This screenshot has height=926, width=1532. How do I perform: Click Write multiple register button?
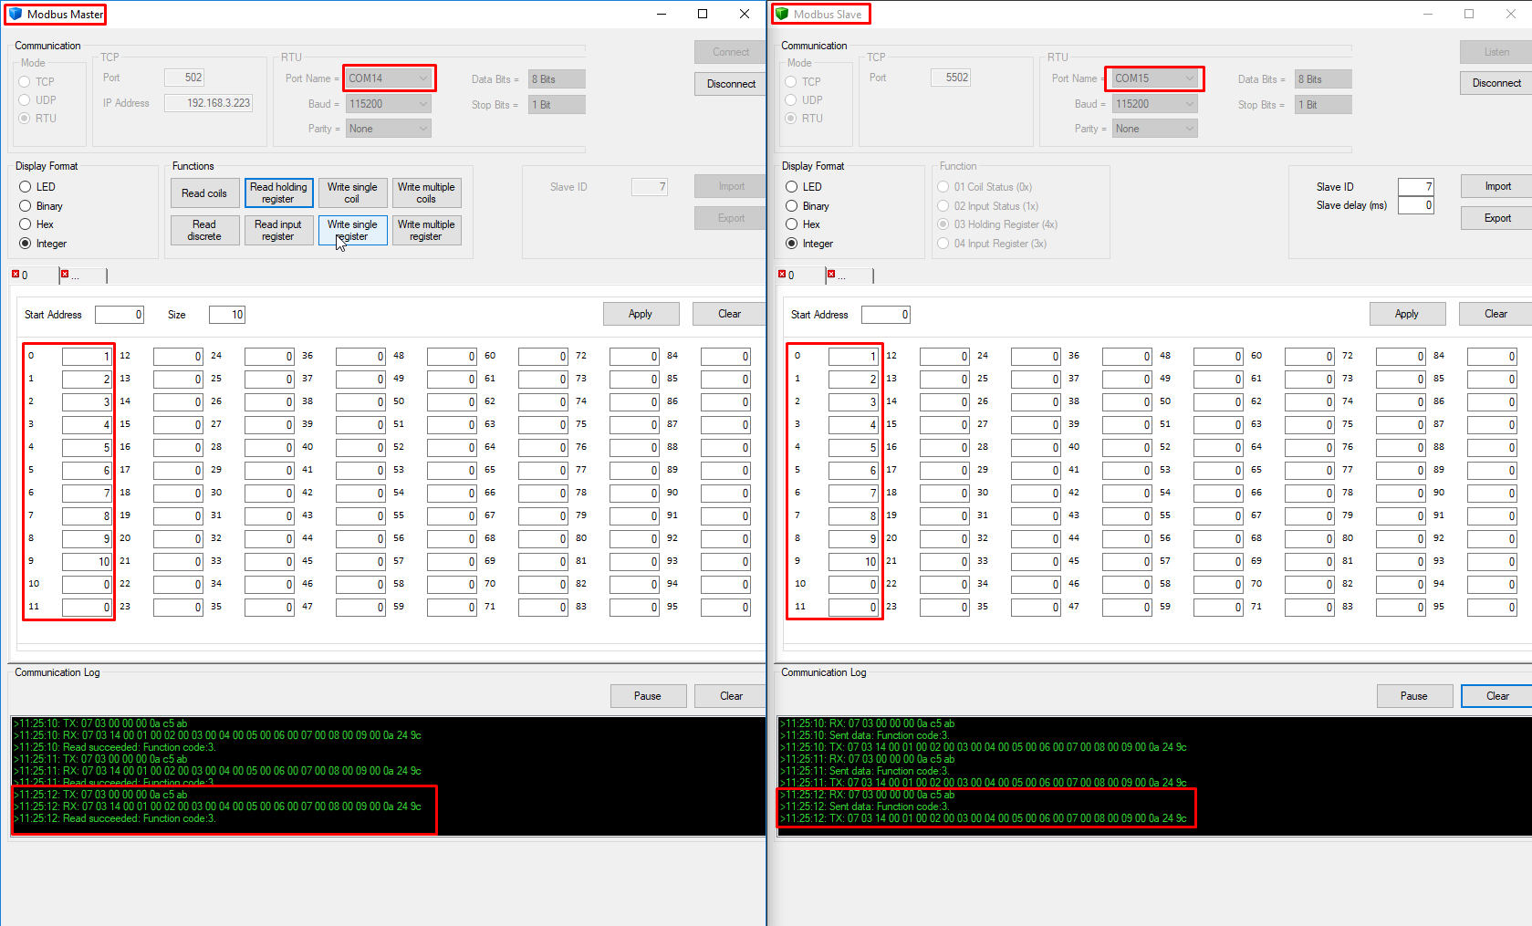point(426,231)
